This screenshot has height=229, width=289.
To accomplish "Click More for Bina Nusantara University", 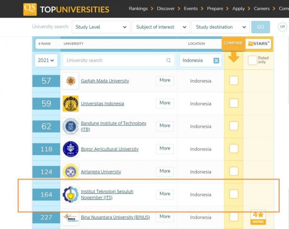I will tap(165, 217).
